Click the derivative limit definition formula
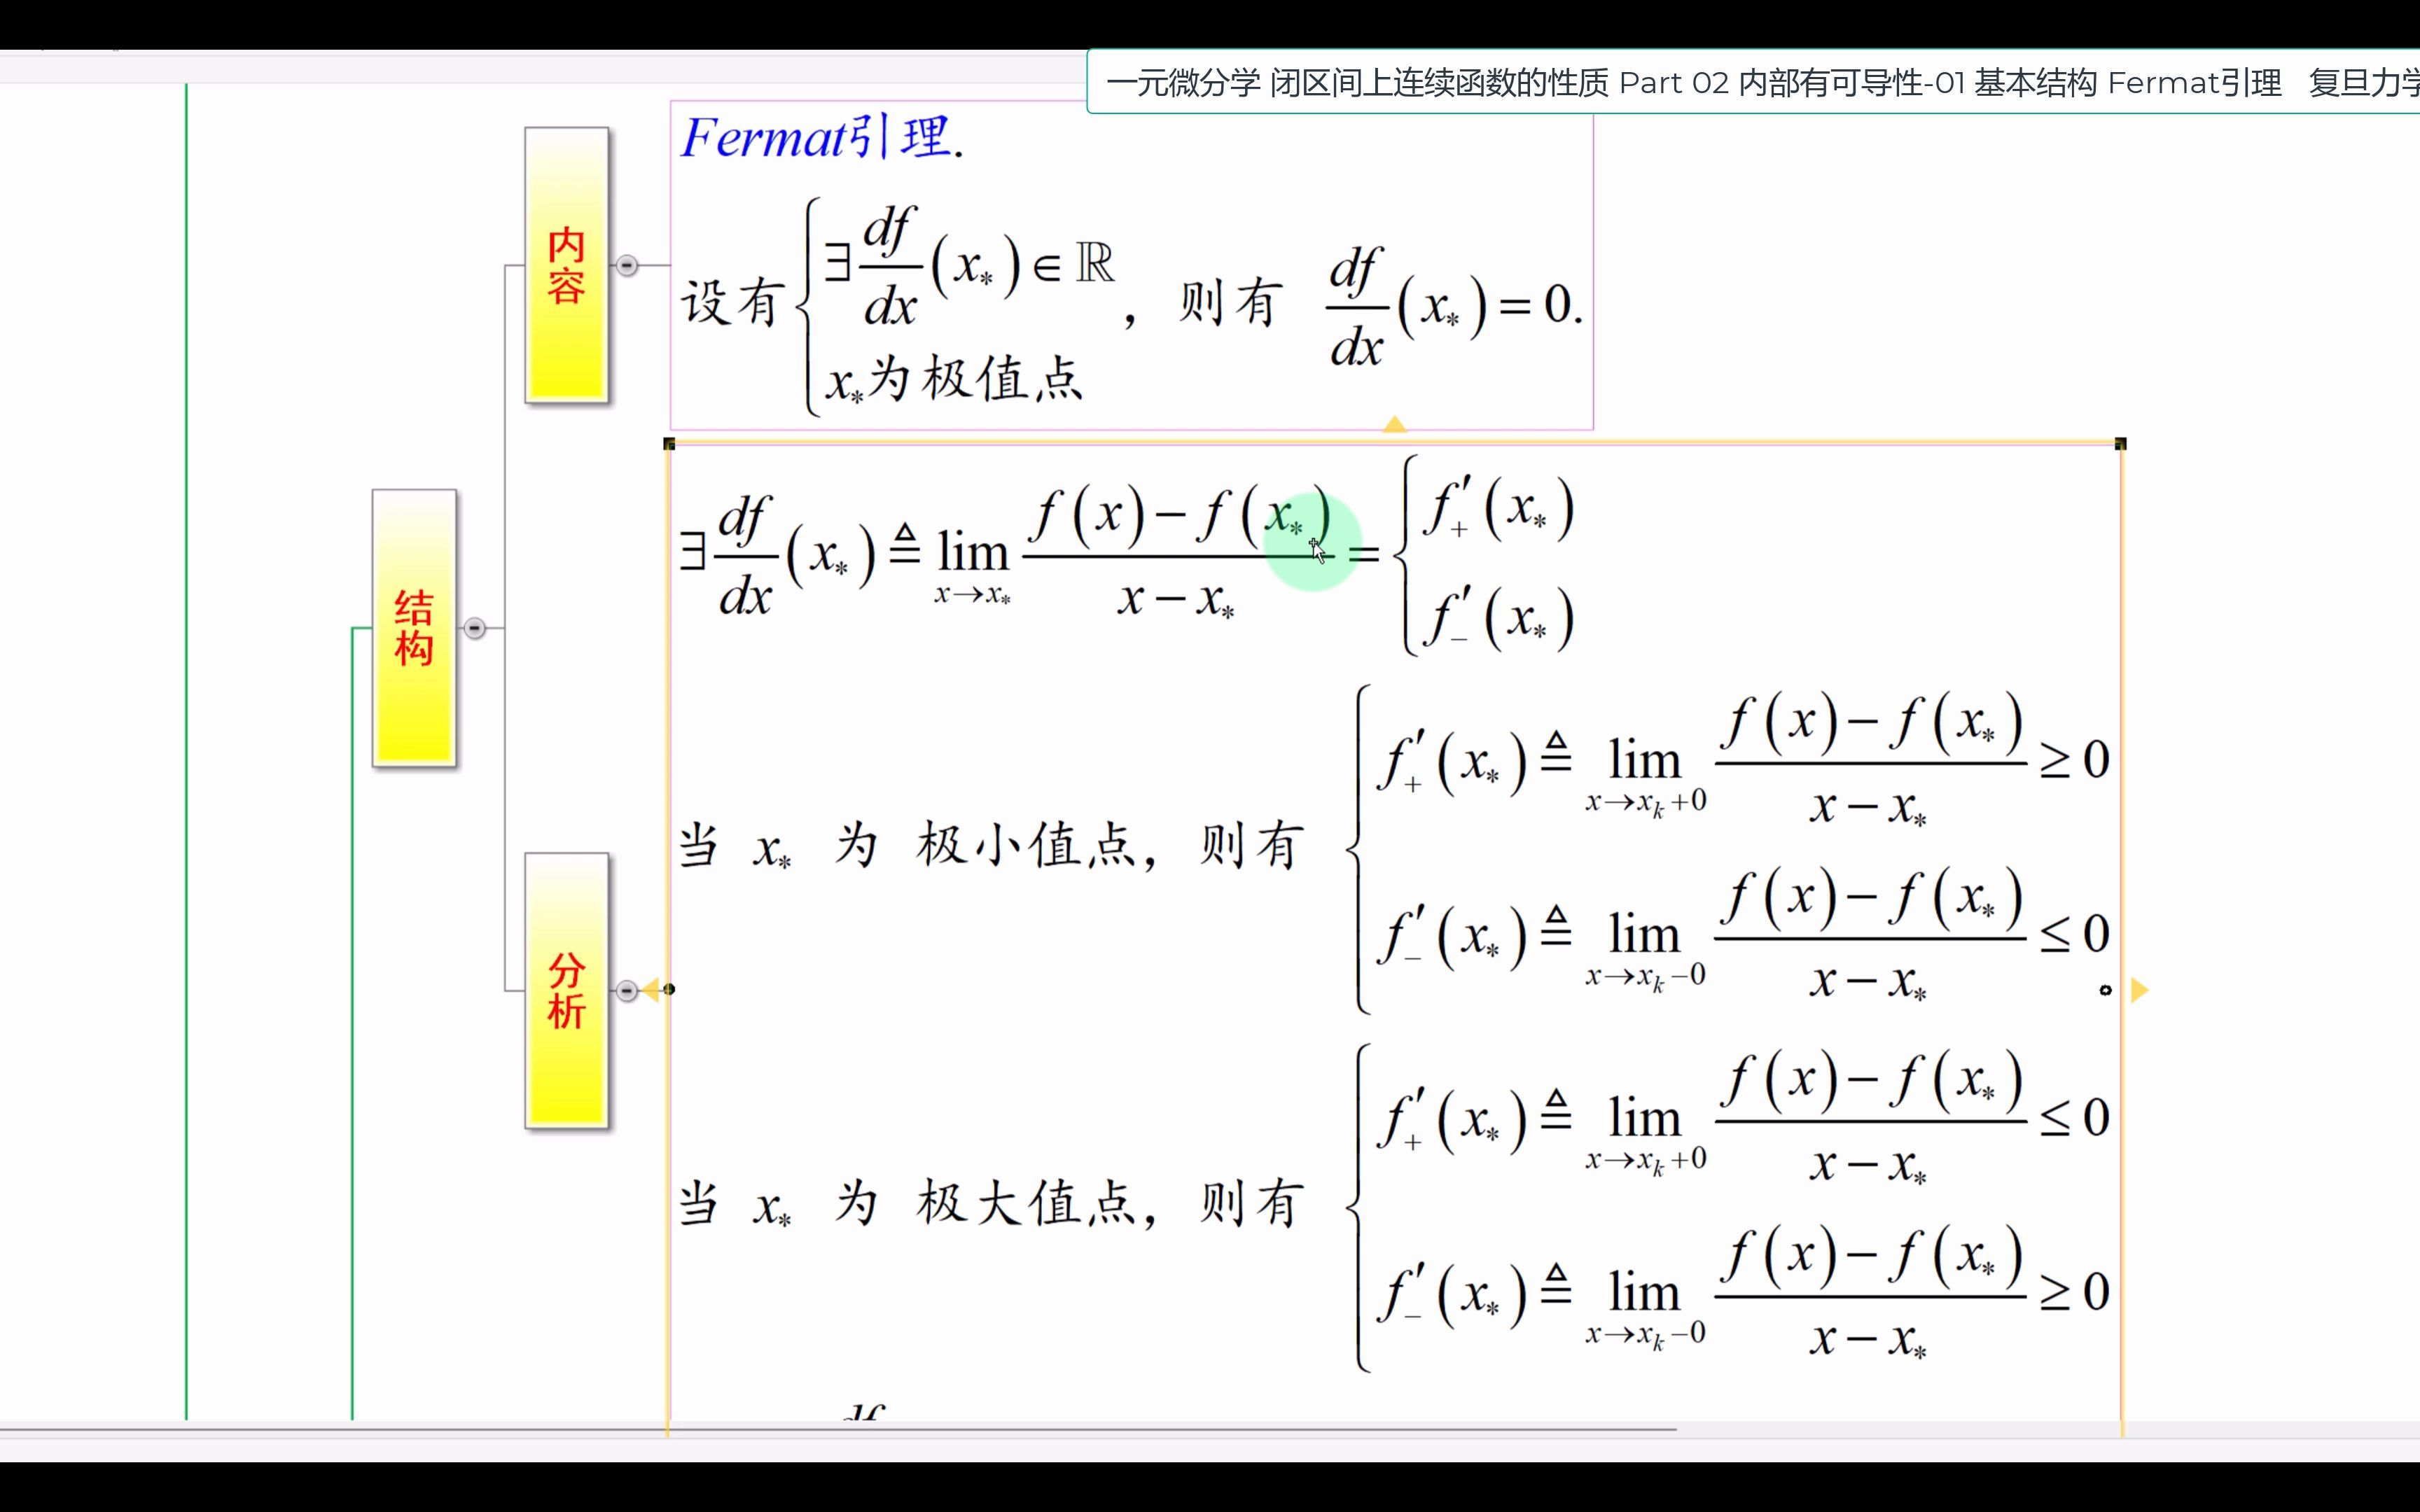The image size is (2420, 1512). click(1127, 555)
